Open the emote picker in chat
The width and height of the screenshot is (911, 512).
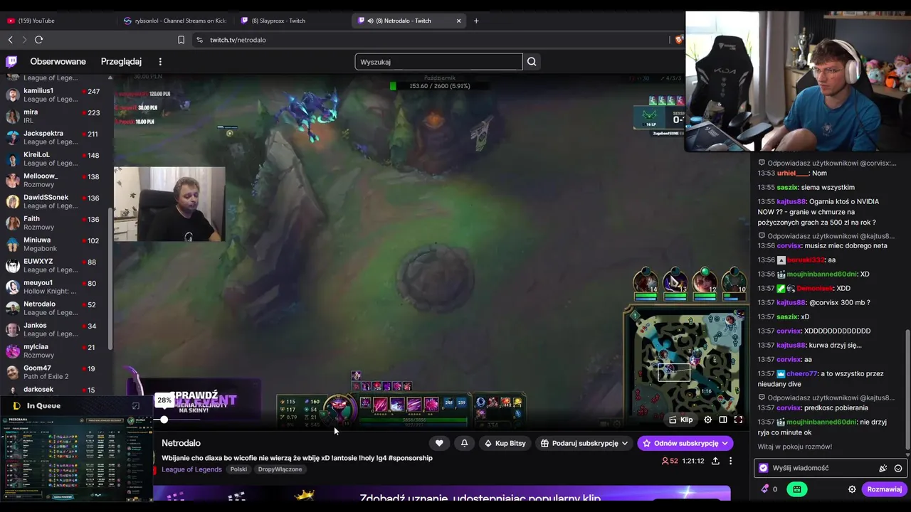[898, 469]
